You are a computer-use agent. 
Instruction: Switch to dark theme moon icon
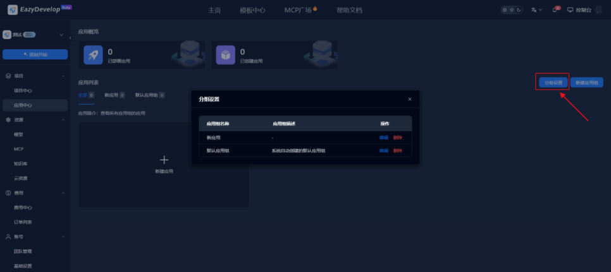tap(518, 10)
